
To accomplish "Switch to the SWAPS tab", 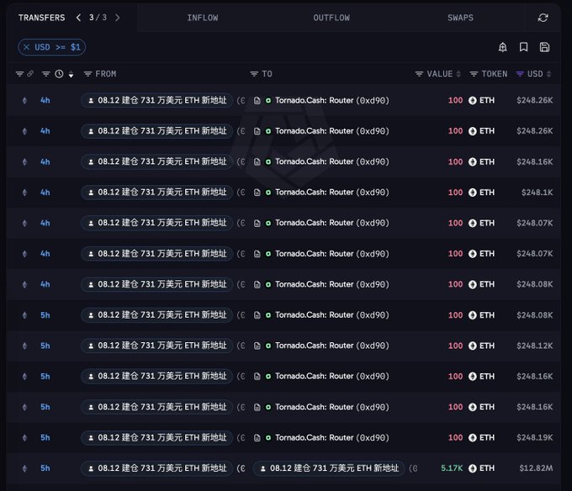I will (460, 18).
